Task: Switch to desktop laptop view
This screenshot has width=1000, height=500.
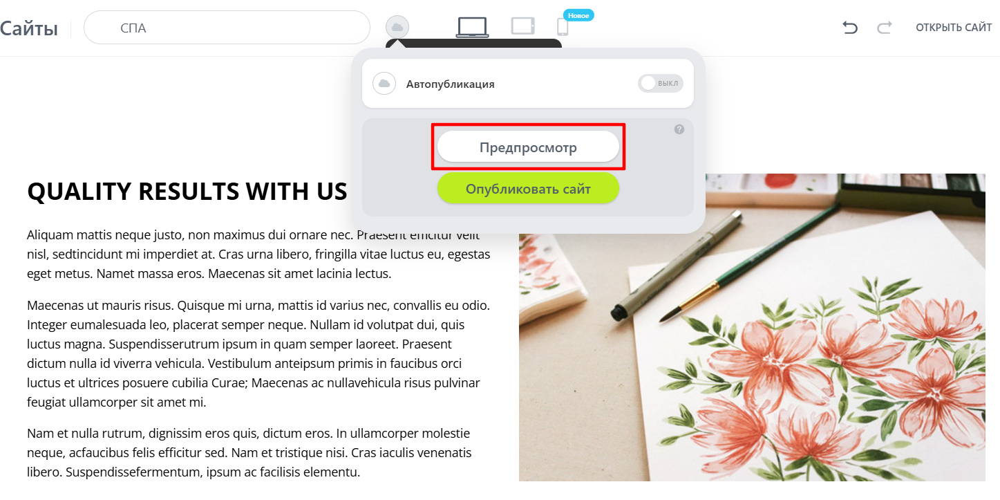Action: [x=472, y=26]
